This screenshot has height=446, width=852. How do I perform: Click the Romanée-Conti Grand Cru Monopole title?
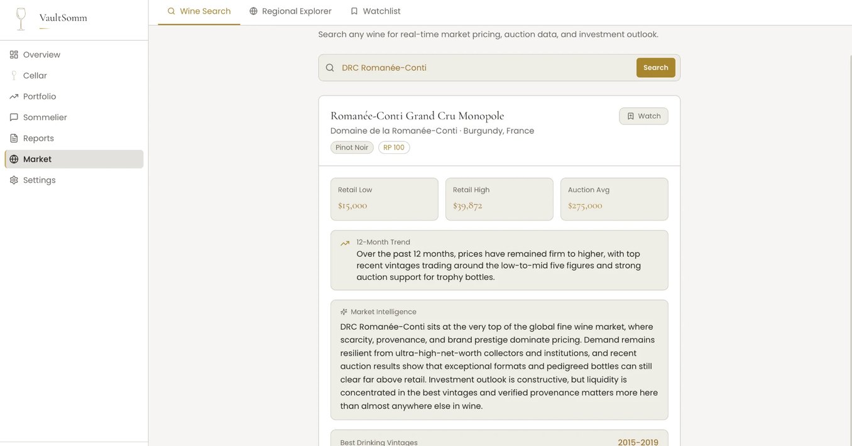[417, 116]
